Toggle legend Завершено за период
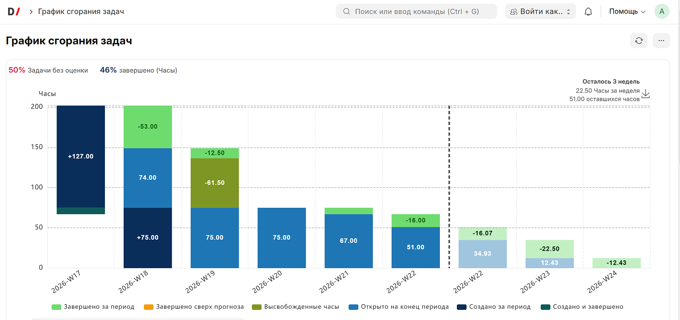Screen dimensions: 680x320 [93, 307]
